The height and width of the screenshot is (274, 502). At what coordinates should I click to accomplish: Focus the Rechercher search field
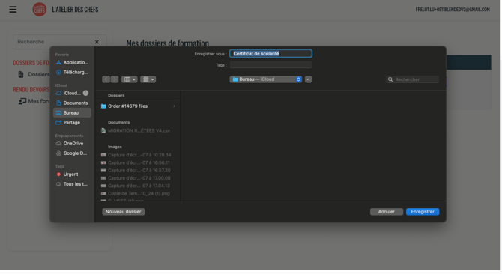click(413, 79)
